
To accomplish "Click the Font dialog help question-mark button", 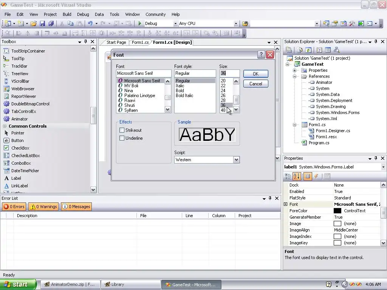I will pos(261,54).
